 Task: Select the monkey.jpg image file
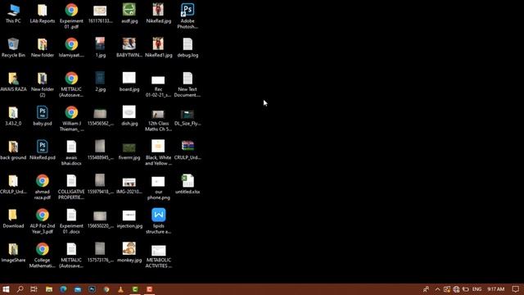pyautogui.click(x=129, y=252)
